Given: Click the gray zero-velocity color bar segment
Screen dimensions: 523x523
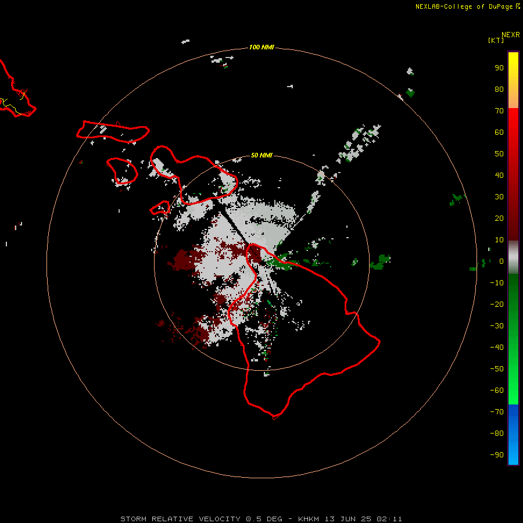Looking at the screenshot, I should (513, 257).
